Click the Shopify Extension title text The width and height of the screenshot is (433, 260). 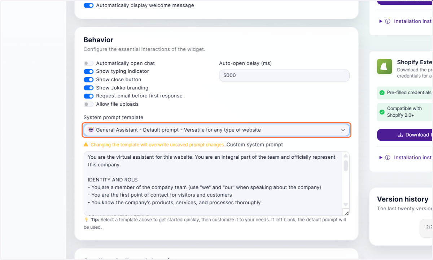point(415,62)
